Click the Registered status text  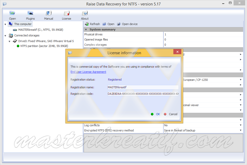pyautogui.click(x=115, y=80)
